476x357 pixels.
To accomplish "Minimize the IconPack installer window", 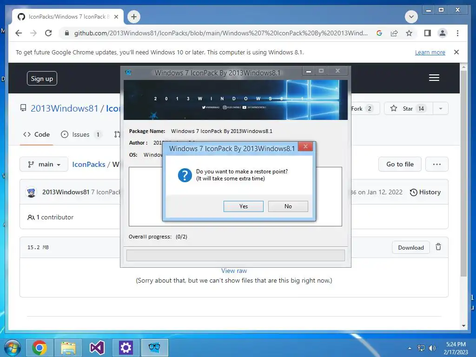I will pyautogui.click(x=309, y=71).
